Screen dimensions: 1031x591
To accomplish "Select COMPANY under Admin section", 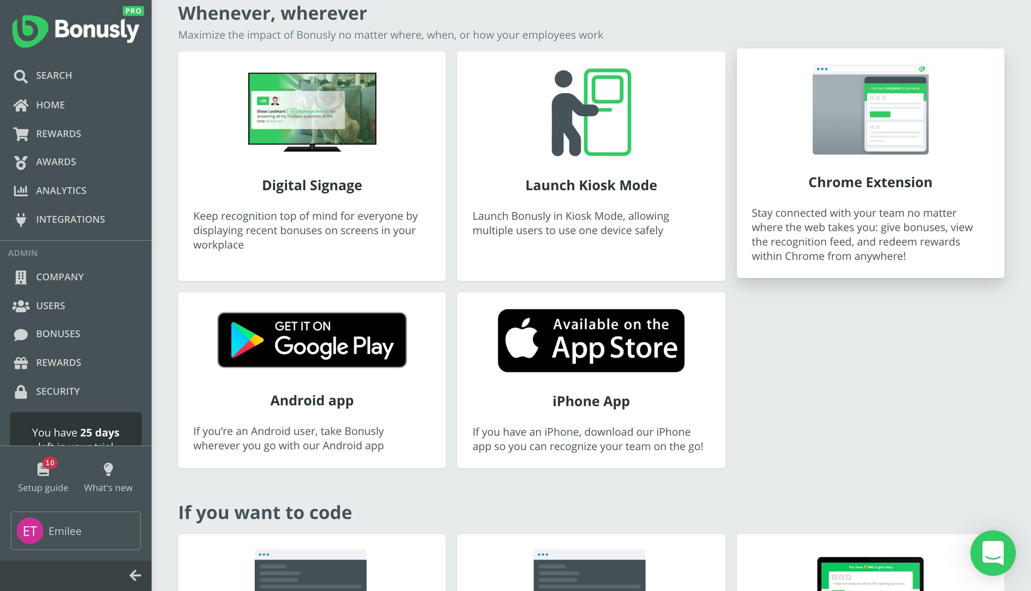I will point(60,276).
